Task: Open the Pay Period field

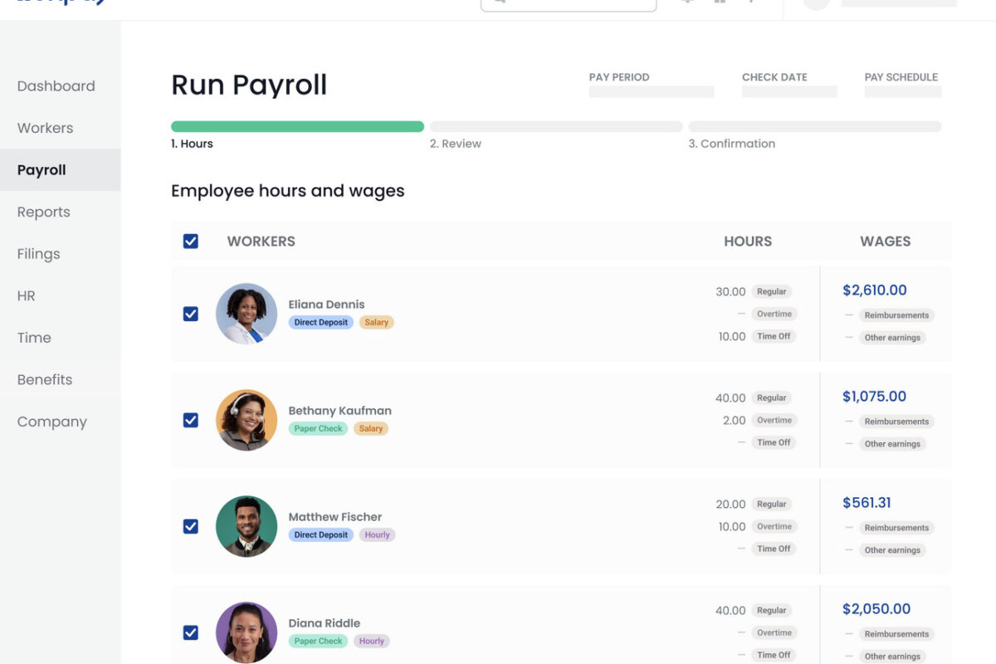Action: click(651, 91)
